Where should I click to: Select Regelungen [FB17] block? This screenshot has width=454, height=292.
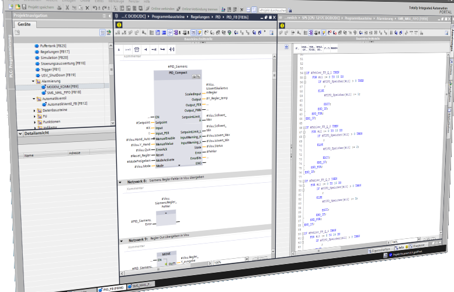coord(53,52)
